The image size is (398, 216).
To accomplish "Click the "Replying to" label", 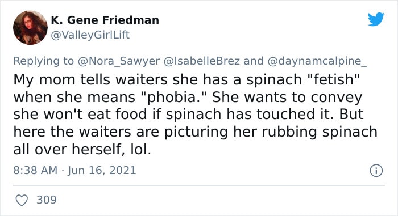I will [x=43, y=61].
